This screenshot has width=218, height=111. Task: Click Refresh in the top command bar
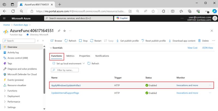pyautogui.click(x=70, y=41)
